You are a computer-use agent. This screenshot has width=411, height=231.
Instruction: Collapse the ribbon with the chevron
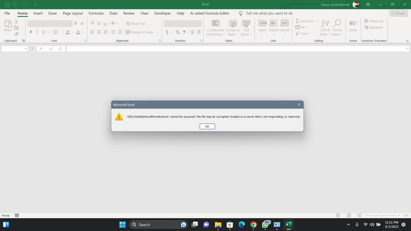pyautogui.click(x=407, y=41)
